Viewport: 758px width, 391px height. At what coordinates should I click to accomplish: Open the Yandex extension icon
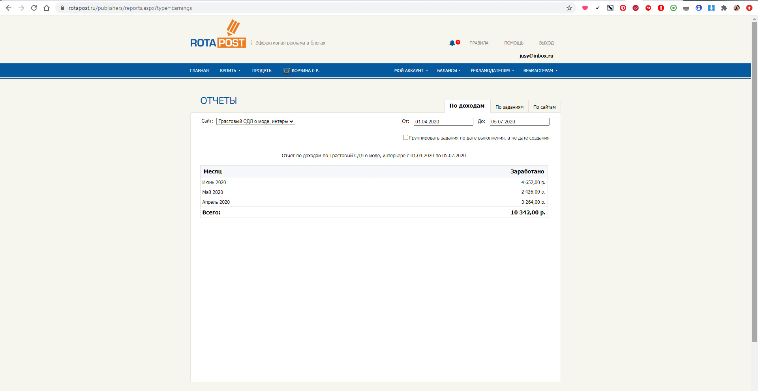(x=661, y=8)
